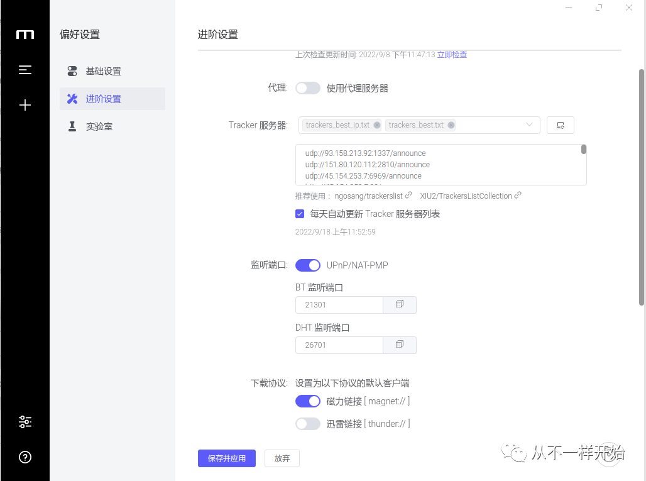Open ngosang/trackerslist recommendation link
Screen dimensions: 646x481
(x=368, y=196)
